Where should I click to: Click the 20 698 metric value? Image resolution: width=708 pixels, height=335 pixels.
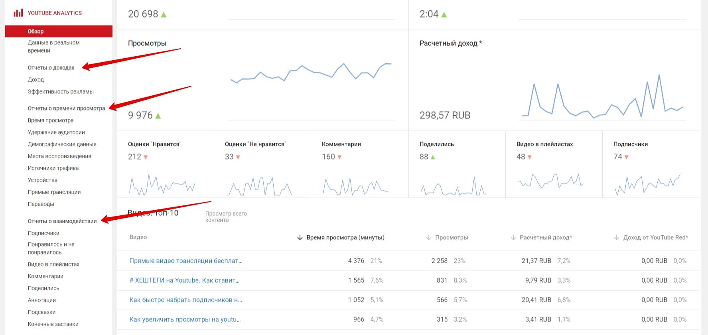[143, 14]
